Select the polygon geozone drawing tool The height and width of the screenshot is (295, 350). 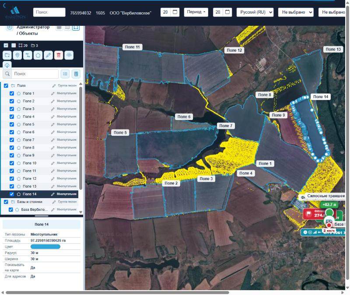(38, 55)
